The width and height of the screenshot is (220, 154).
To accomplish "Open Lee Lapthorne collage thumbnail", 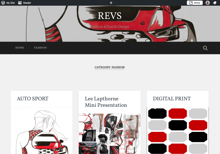I will point(110,134).
